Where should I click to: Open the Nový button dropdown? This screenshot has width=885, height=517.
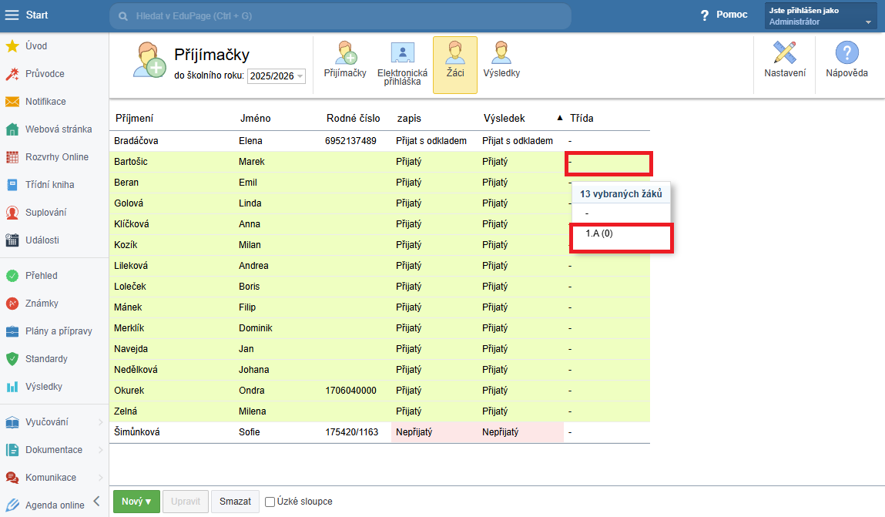[x=136, y=502]
